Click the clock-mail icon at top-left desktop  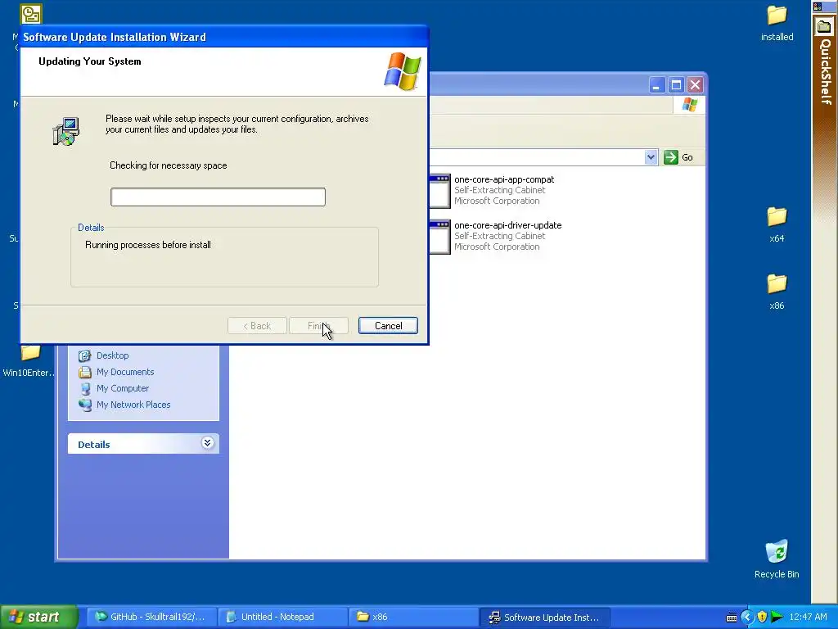[x=31, y=15]
